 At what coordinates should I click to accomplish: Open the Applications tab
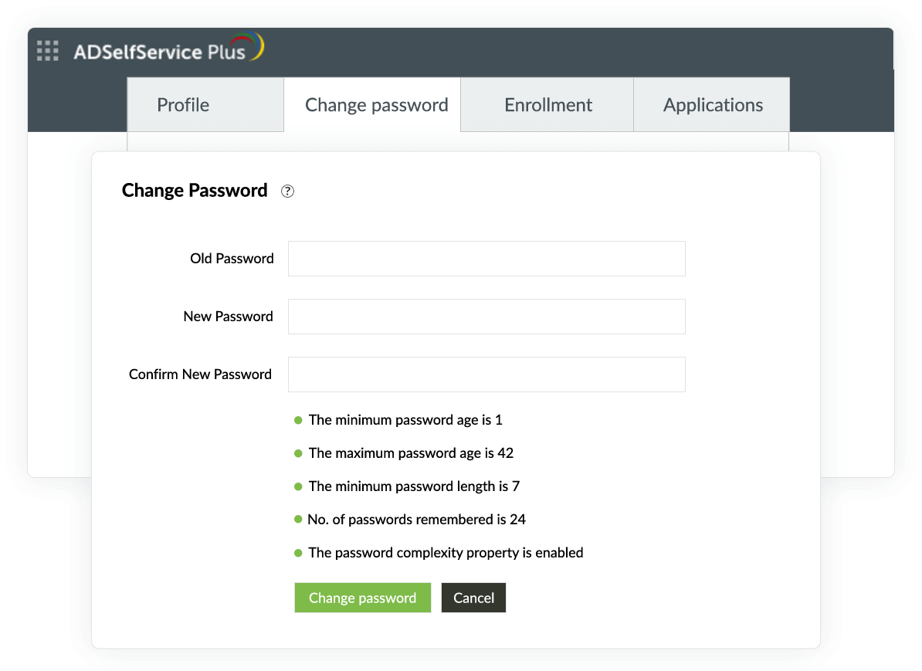pos(713,105)
